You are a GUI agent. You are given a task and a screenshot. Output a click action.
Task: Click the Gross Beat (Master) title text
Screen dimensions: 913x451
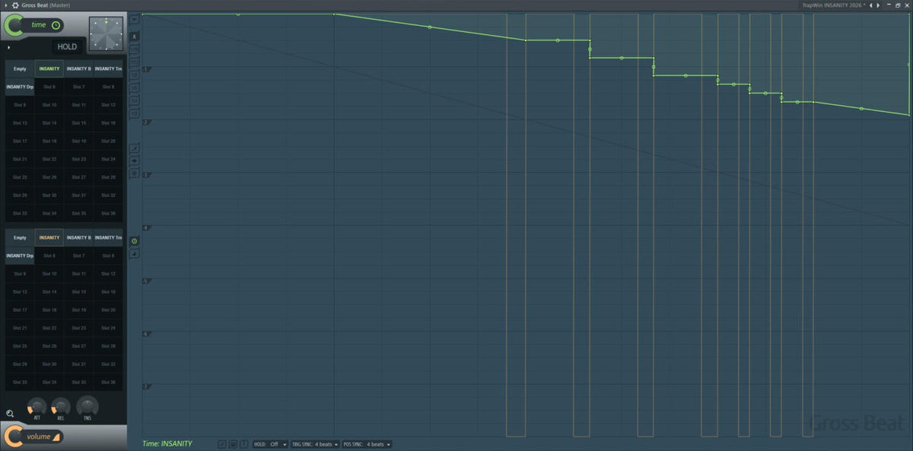(x=46, y=5)
